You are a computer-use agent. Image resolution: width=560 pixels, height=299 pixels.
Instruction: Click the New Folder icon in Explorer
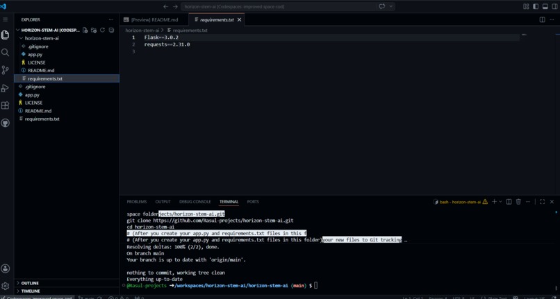(x=94, y=31)
